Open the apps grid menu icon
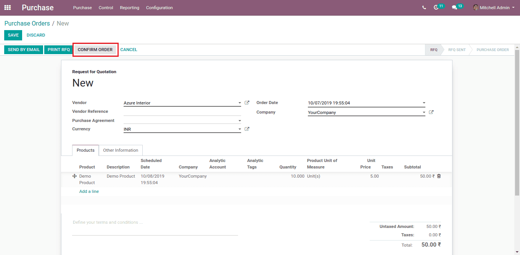520x255 pixels. tap(8, 8)
